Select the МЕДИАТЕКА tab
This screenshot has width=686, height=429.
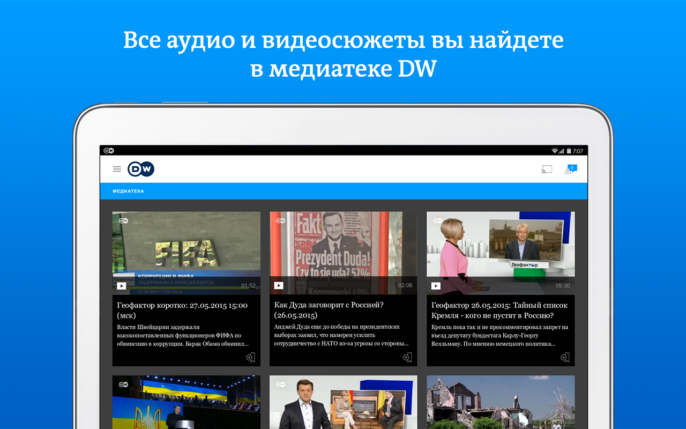point(128,191)
